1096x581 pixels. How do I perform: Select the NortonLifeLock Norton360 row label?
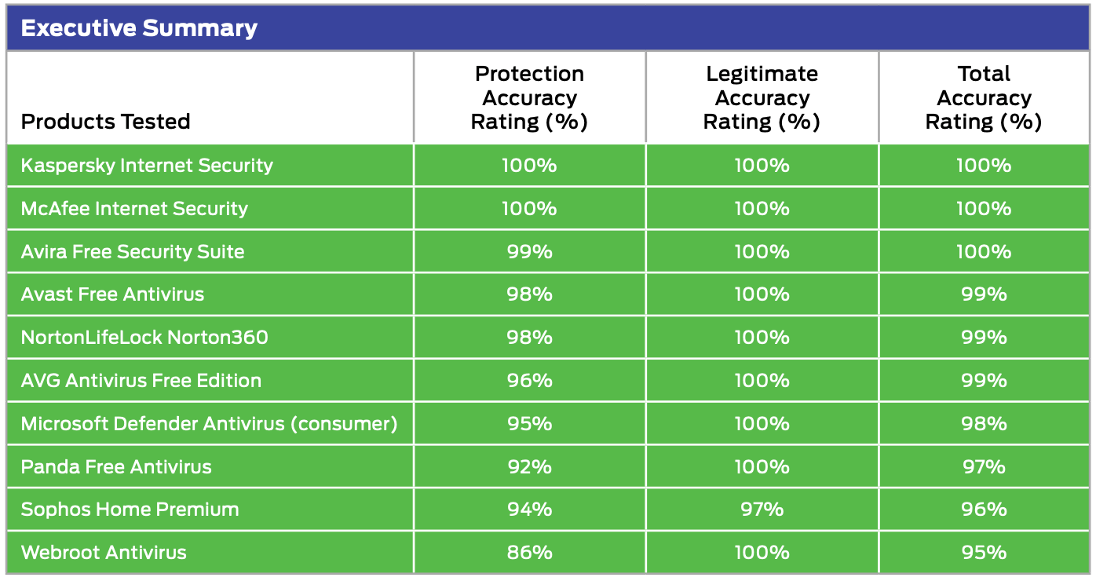144,338
